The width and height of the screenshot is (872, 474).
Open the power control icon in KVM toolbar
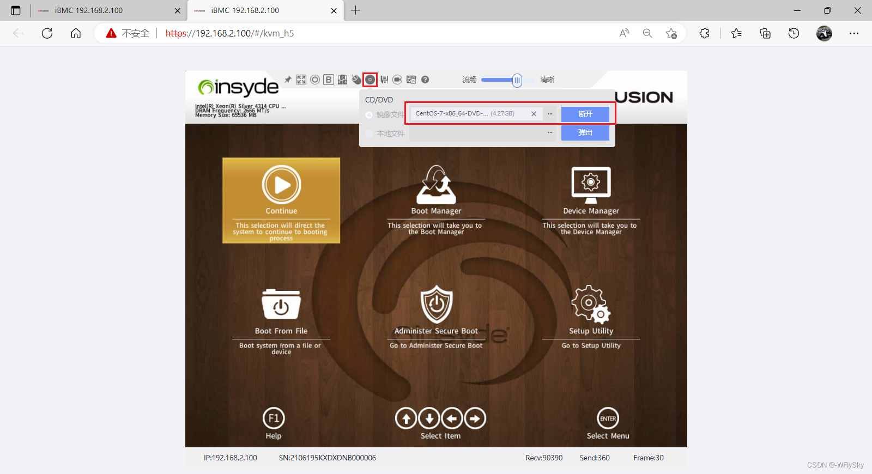(x=315, y=80)
